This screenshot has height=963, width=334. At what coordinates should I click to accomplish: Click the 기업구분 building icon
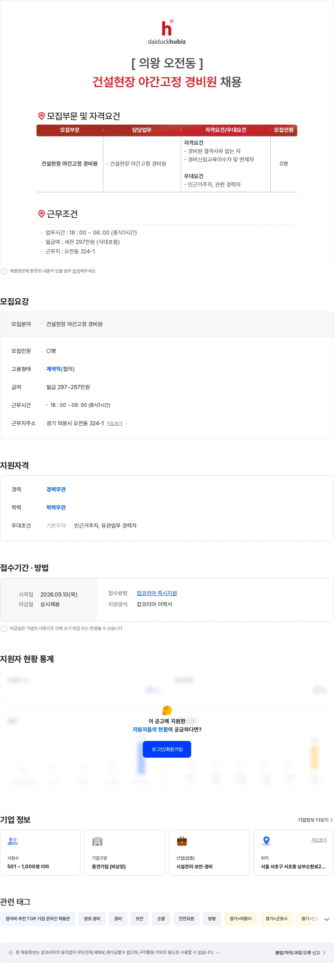97,841
